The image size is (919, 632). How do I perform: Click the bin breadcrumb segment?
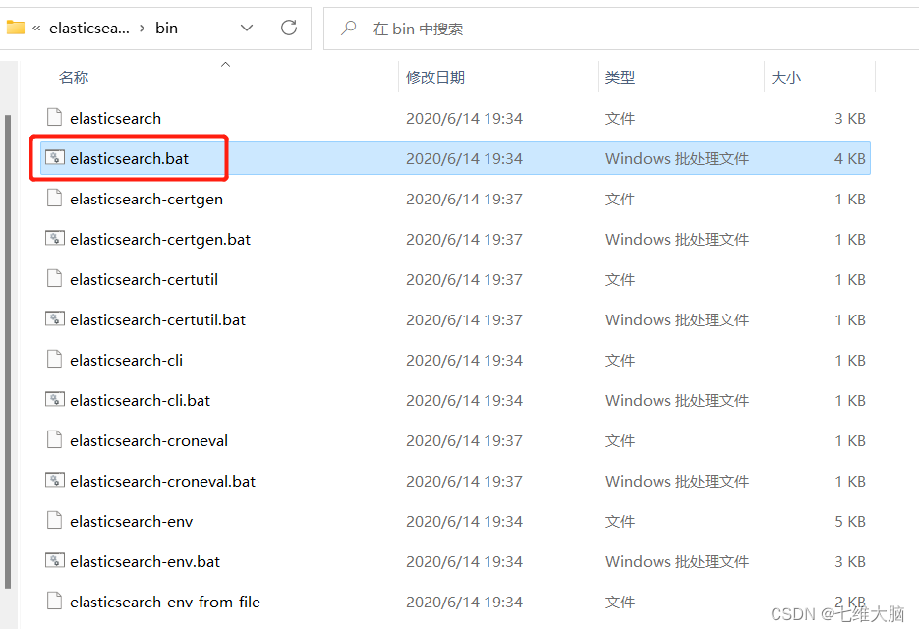[166, 29]
